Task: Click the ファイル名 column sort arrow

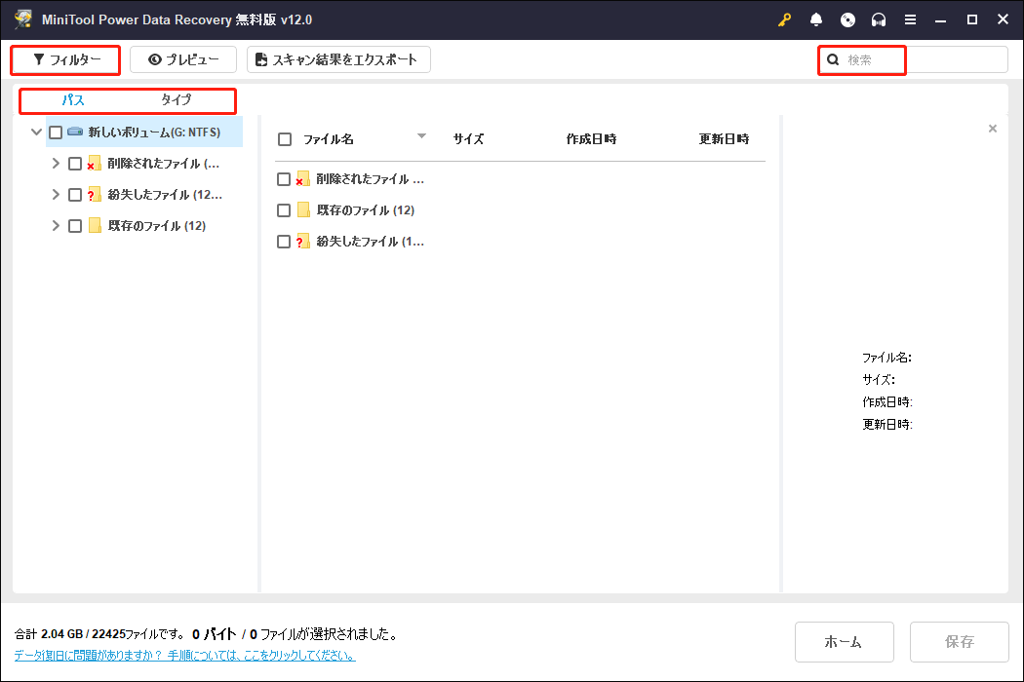Action: tap(421, 136)
